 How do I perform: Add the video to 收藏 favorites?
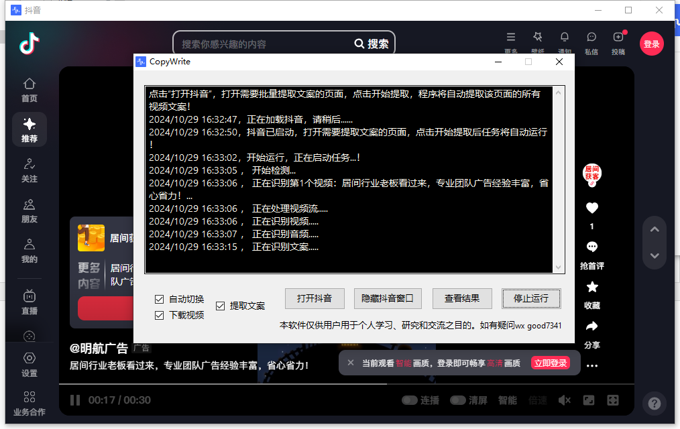click(x=592, y=288)
